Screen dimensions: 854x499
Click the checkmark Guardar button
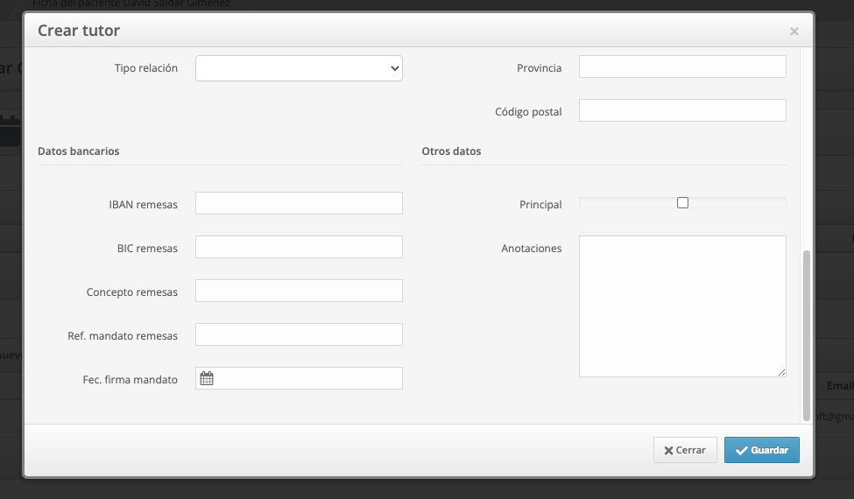(x=761, y=450)
